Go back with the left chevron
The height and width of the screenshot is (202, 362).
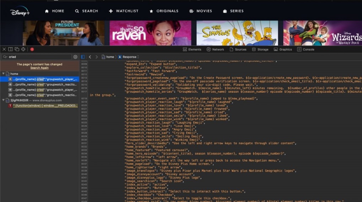click(90, 57)
